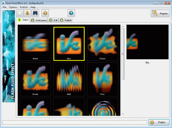Image resolution: width=172 pixels, height=128 pixels.
Task: Open the Publish menu in menu bar
Action: (24, 7)
